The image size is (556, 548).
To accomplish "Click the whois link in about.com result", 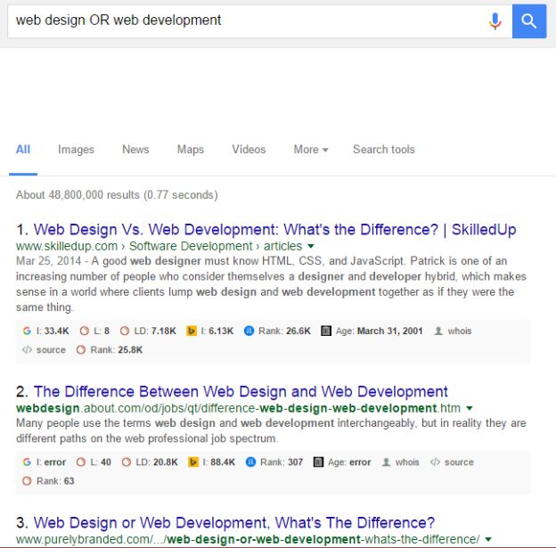I will pyautogui.click(x=407, y=462).
